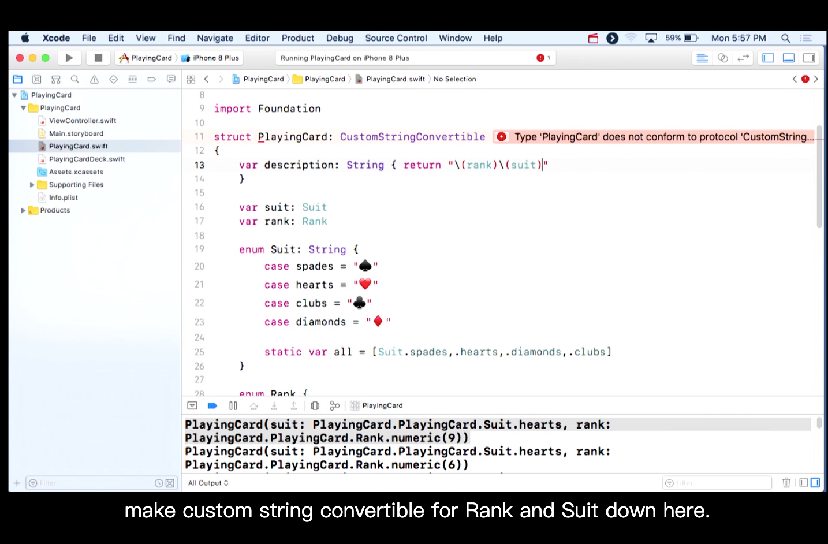Hide the debug area using the debug bar button
The width and height of the screenshot is (828, 544).
pos(192,405)
